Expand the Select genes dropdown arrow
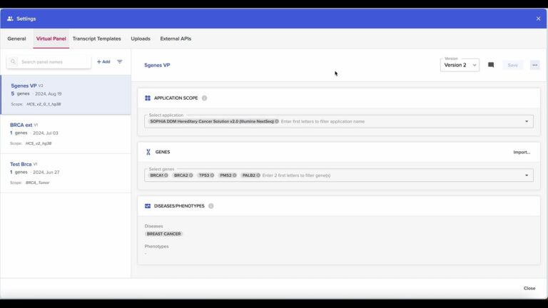The height and width of the screenshot is (308, 548). (x=527, y=175)
